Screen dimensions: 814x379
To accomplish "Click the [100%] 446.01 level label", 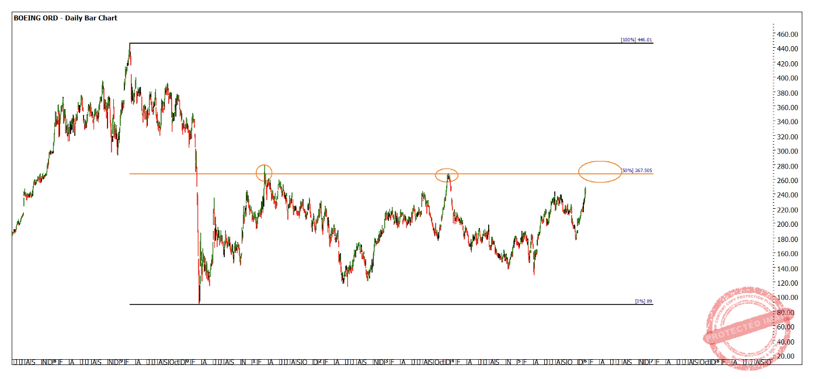I will 636,40.
